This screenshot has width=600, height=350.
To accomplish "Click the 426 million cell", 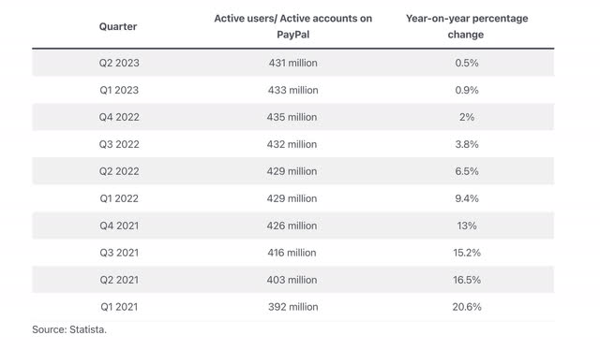I will [292, 226].
